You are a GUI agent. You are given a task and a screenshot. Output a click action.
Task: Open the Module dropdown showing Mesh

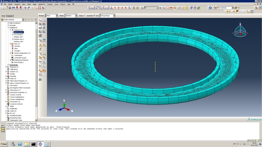[x=56, y=16]
